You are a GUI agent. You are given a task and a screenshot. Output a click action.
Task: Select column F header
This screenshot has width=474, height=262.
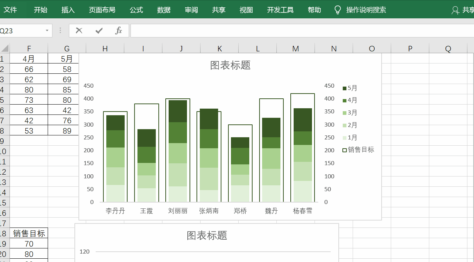click(29, 48)
